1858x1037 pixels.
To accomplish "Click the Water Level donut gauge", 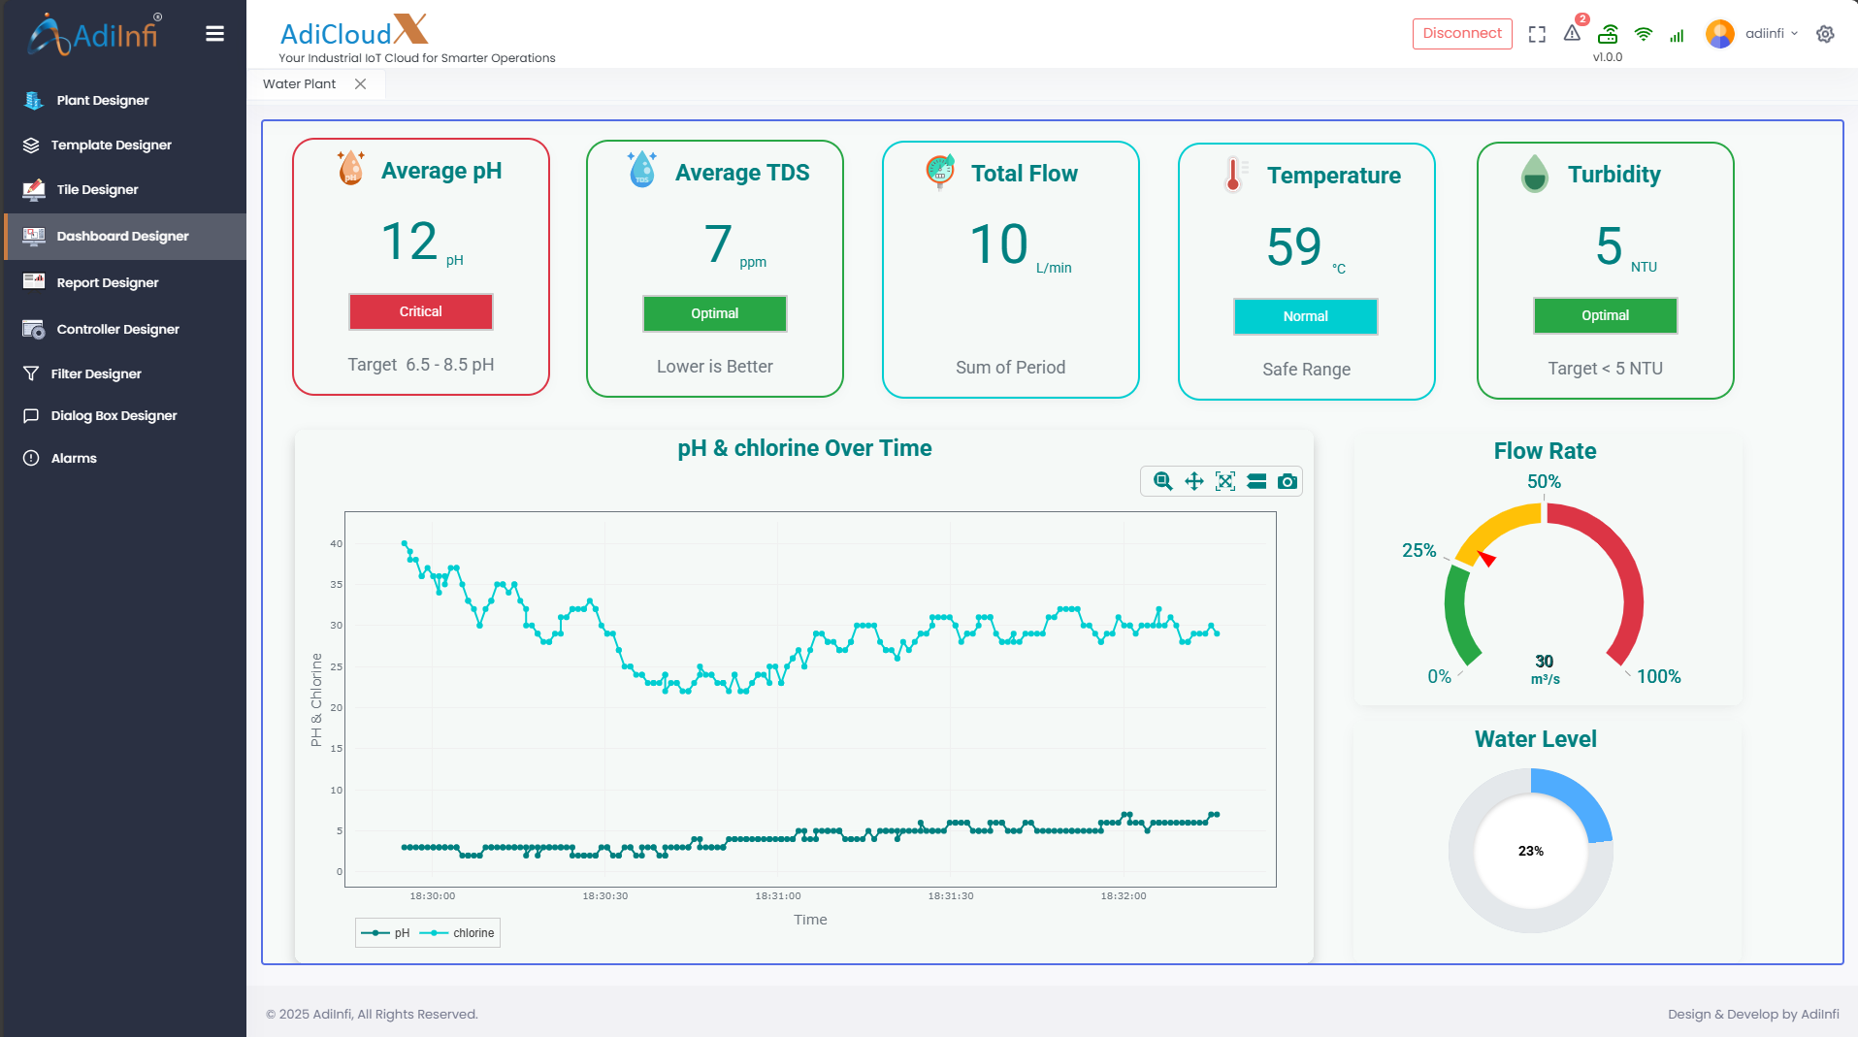I will 1531,851.
